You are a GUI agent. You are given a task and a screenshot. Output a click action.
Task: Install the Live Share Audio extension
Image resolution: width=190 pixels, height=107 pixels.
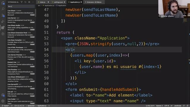click(x=32, y=30)
